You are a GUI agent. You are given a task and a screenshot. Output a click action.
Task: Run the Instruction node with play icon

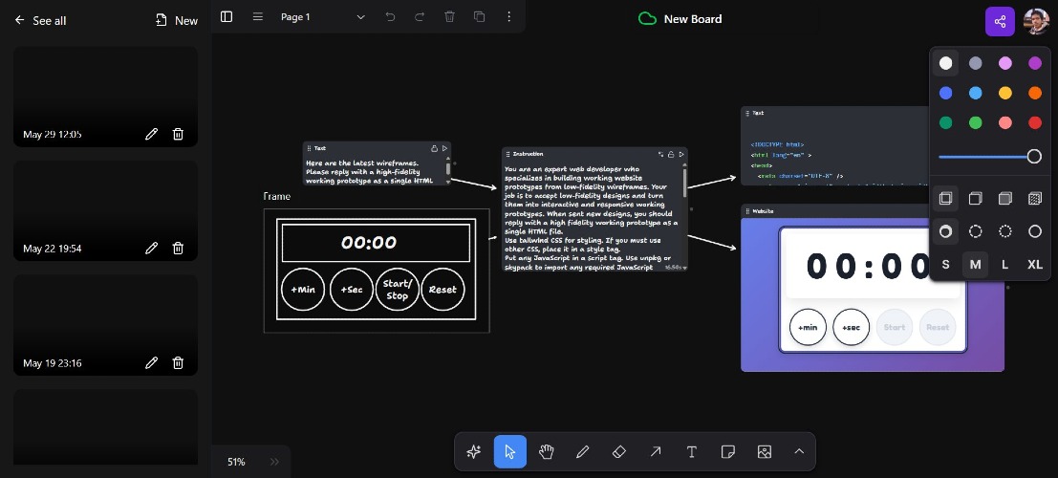[x=681, y=154]
